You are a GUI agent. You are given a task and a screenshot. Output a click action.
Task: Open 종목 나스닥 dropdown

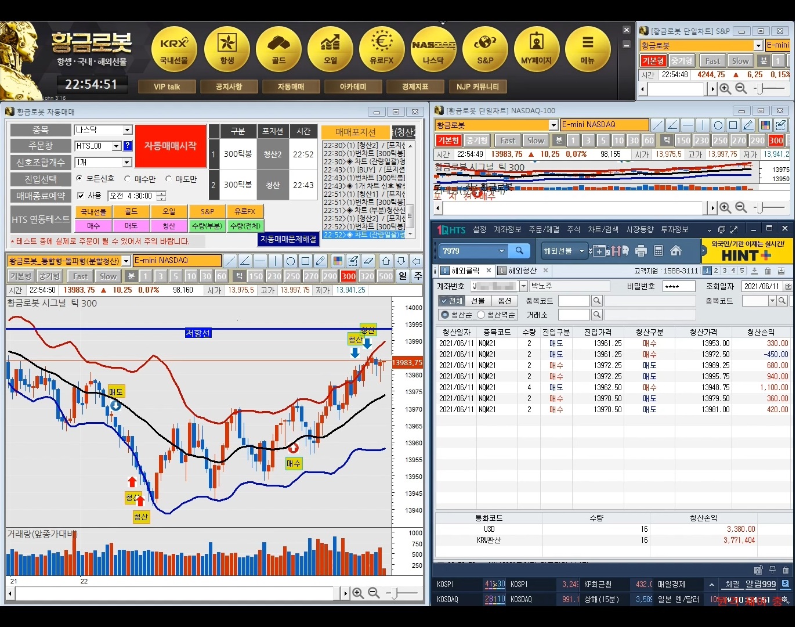pyautogui.click(x=128, y=130)
